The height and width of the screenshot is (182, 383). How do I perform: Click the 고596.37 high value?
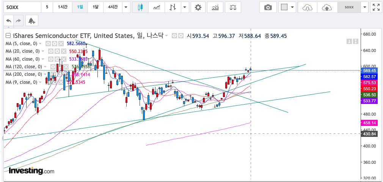[223, 36]
